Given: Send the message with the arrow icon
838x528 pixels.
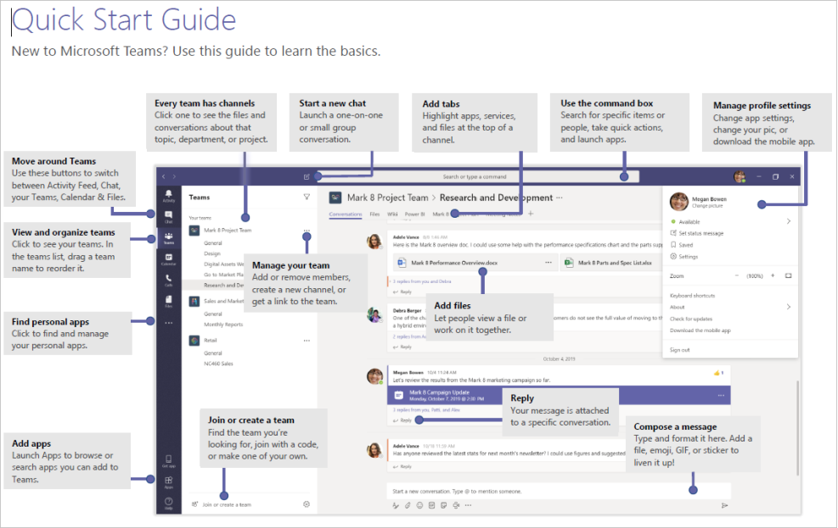Looking at the screenshot, I should pyautogui.click(x=724, y=505).
